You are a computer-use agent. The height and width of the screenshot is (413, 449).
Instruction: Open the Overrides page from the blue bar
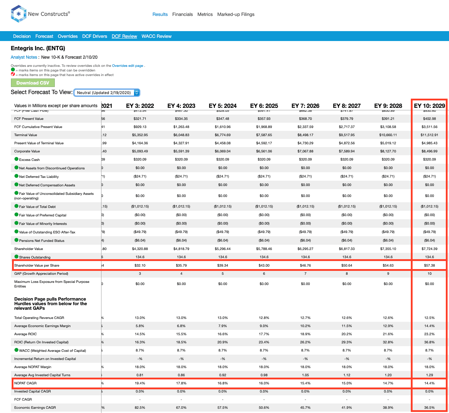coord(68,36)
